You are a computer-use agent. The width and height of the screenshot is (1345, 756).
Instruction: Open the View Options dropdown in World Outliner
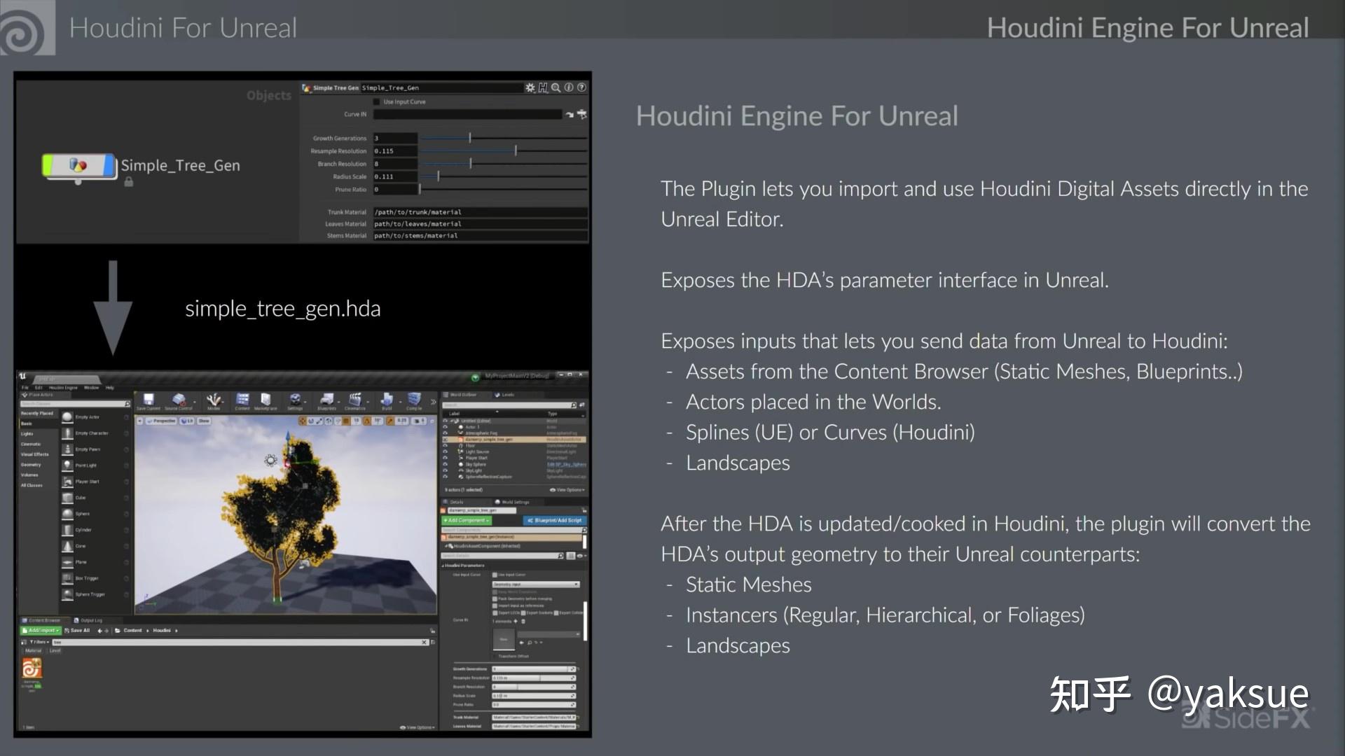point(565,490)
